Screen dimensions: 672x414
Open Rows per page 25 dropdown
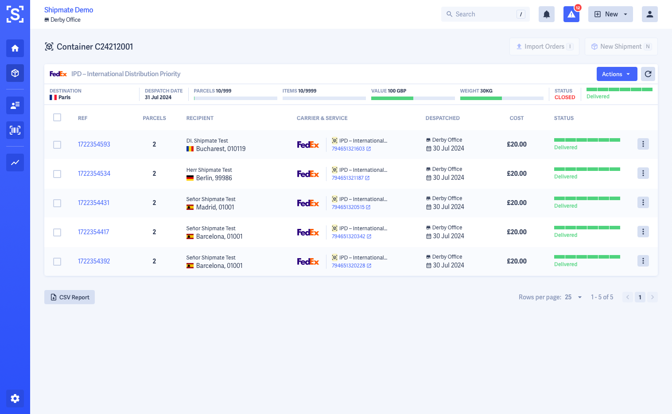pos(573,297)
